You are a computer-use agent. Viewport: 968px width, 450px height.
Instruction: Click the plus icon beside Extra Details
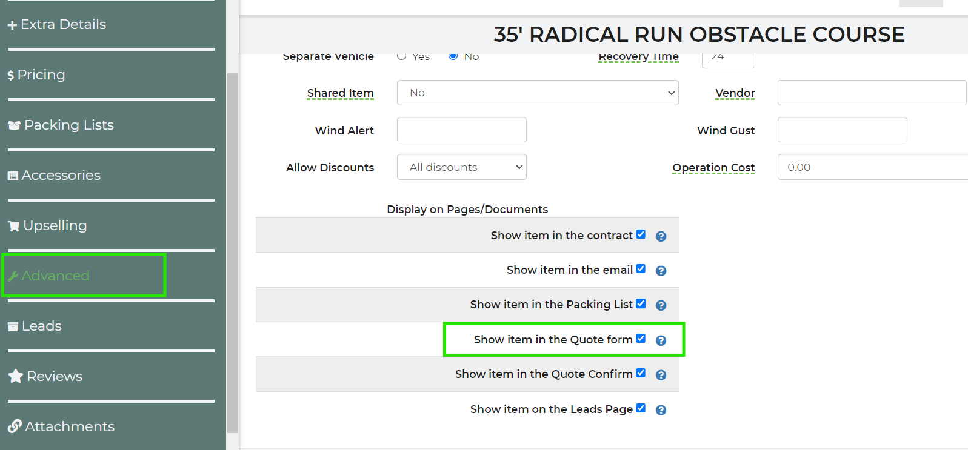pos(12,25)
